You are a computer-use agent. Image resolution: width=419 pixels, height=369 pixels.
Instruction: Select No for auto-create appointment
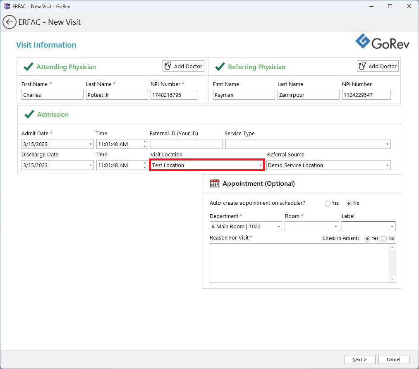pyautogui.click(x=349, y=204)
